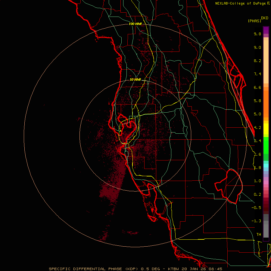
Task: Select the 0.2 scale value
Action: 257,195
